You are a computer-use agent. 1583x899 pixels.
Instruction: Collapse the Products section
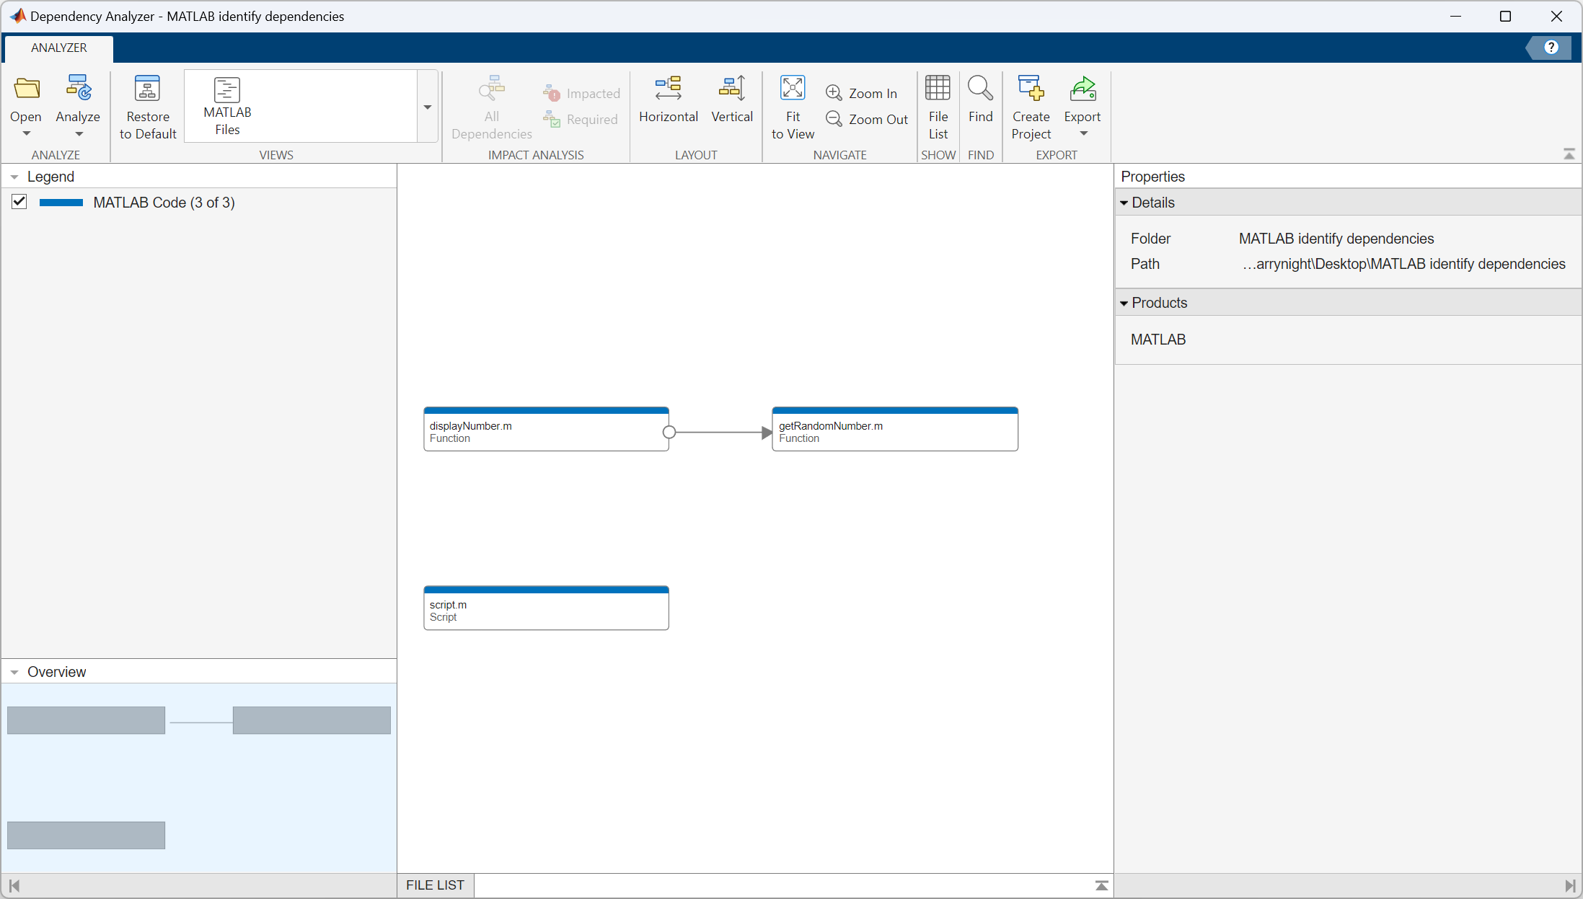click(1124, 303)
